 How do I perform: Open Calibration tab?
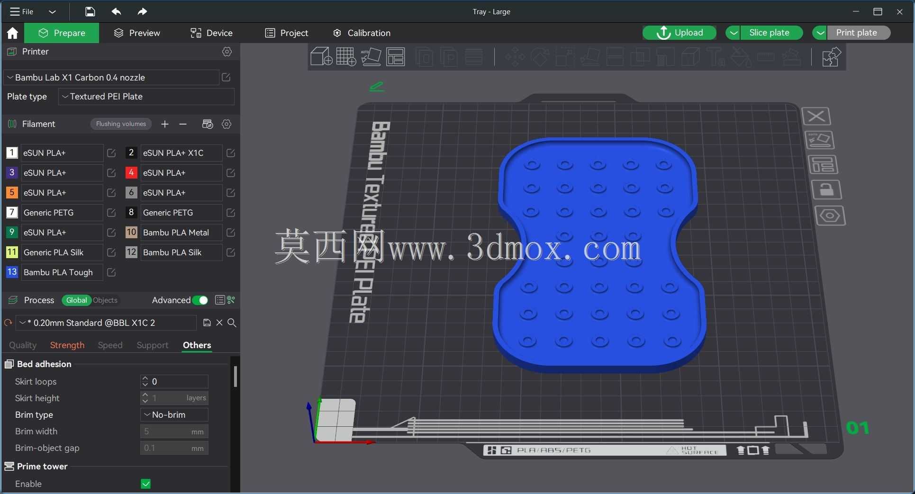(x=362, y=33)
